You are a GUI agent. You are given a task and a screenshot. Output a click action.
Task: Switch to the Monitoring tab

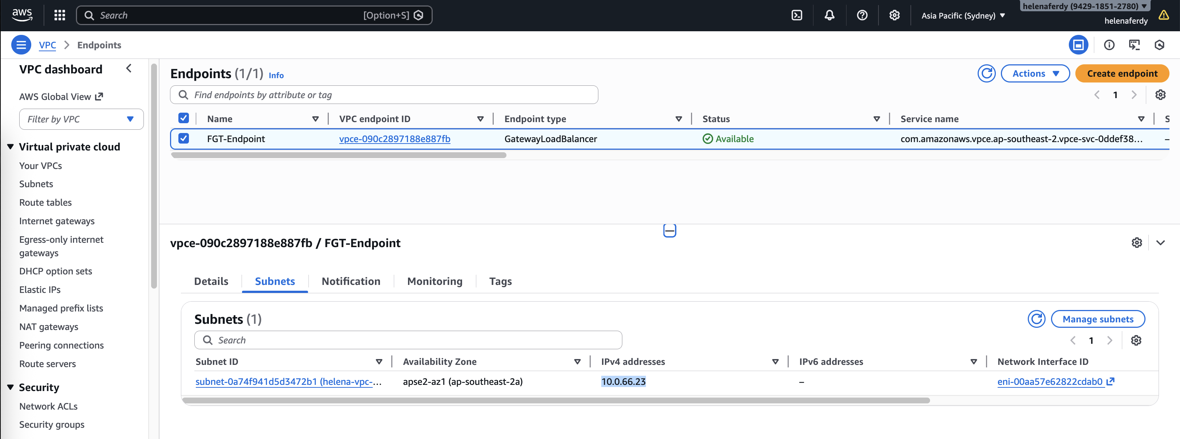pos(435,281)
